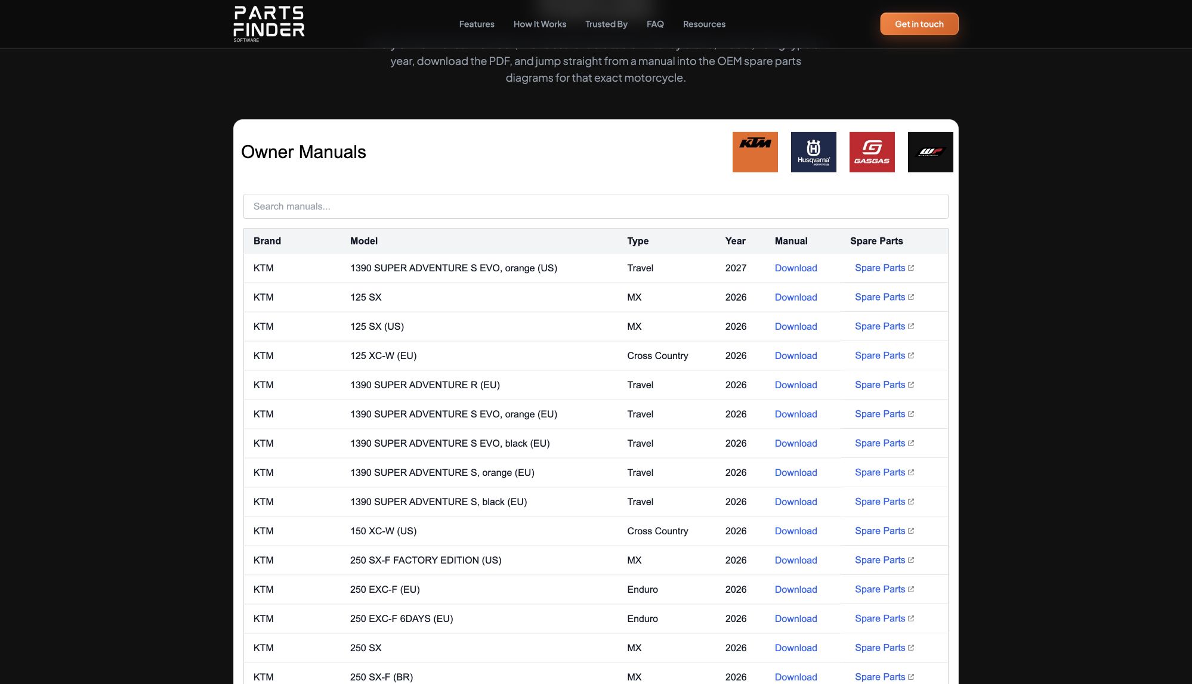Download the 1390 SUPER ADVENTURE R (EU) manual

796,385
